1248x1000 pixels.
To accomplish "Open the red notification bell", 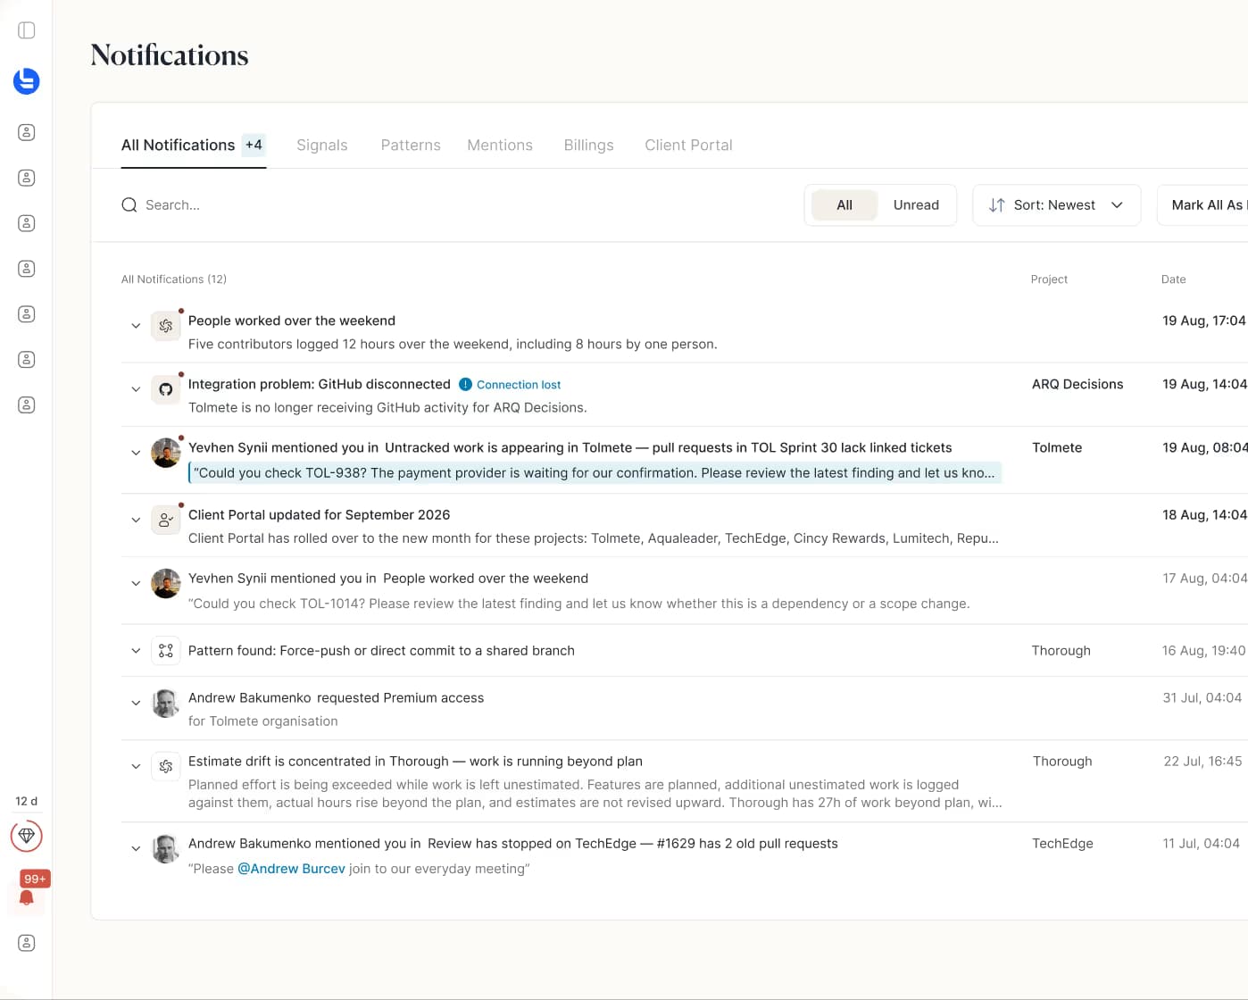I will (x=27, y=898).
